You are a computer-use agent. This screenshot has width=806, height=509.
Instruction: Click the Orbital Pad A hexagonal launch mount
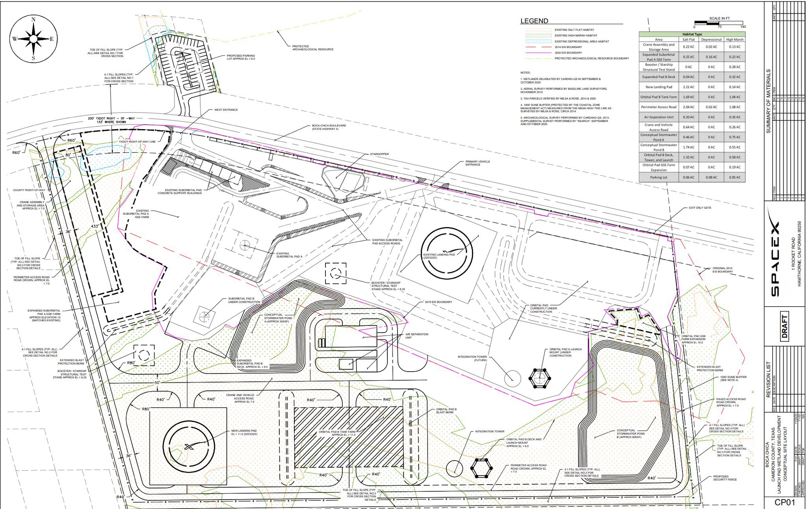click(539, 378)
